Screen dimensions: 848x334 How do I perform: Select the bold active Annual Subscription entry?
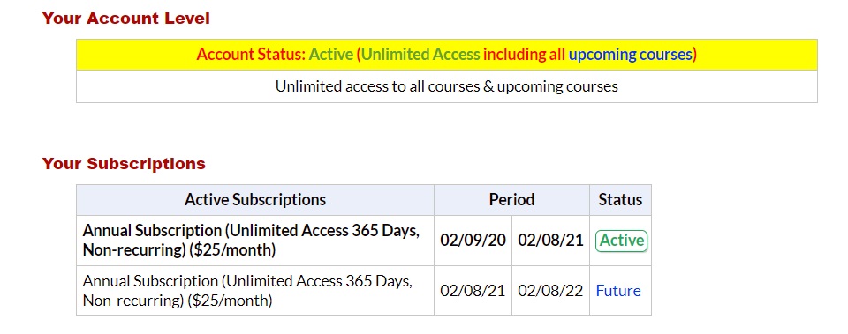(x=251, y=241)
